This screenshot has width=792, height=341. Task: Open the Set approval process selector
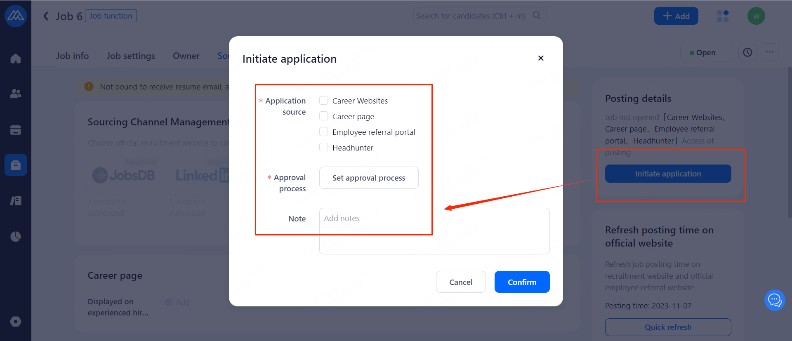tap(369, 178)
